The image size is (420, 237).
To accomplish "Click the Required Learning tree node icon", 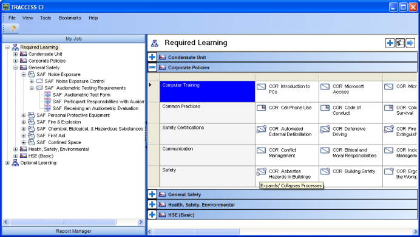I will click(15, 47).
